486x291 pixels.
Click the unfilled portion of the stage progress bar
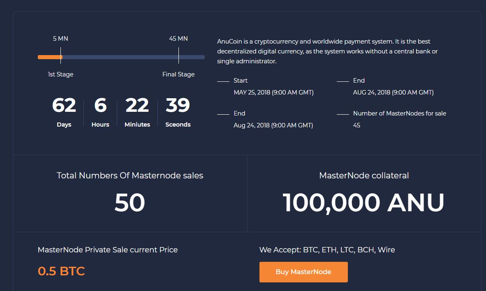click(134, 57)
